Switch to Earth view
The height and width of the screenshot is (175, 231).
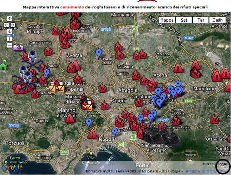coord(218,20)
